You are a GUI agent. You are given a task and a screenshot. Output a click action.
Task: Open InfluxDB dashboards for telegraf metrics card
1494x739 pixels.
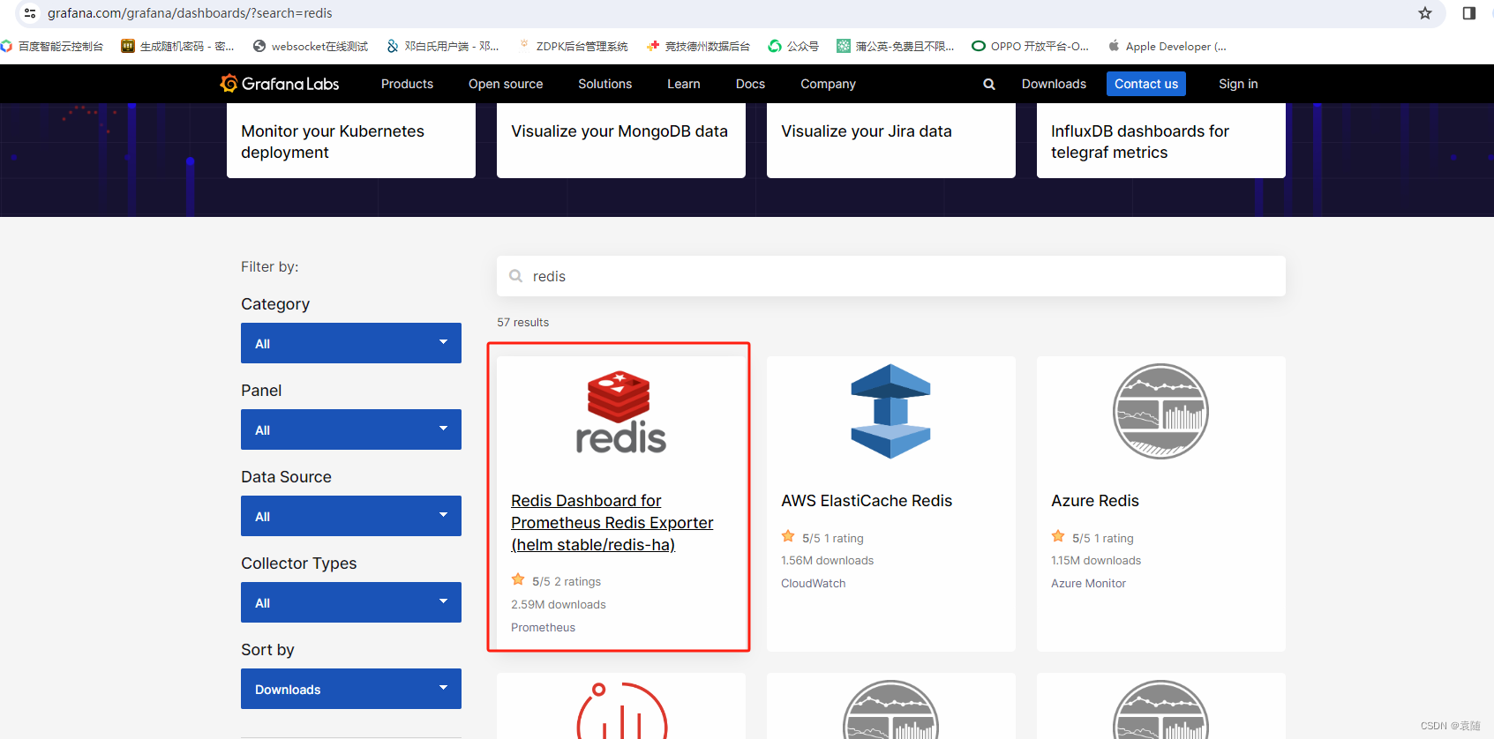point(1161,141)
